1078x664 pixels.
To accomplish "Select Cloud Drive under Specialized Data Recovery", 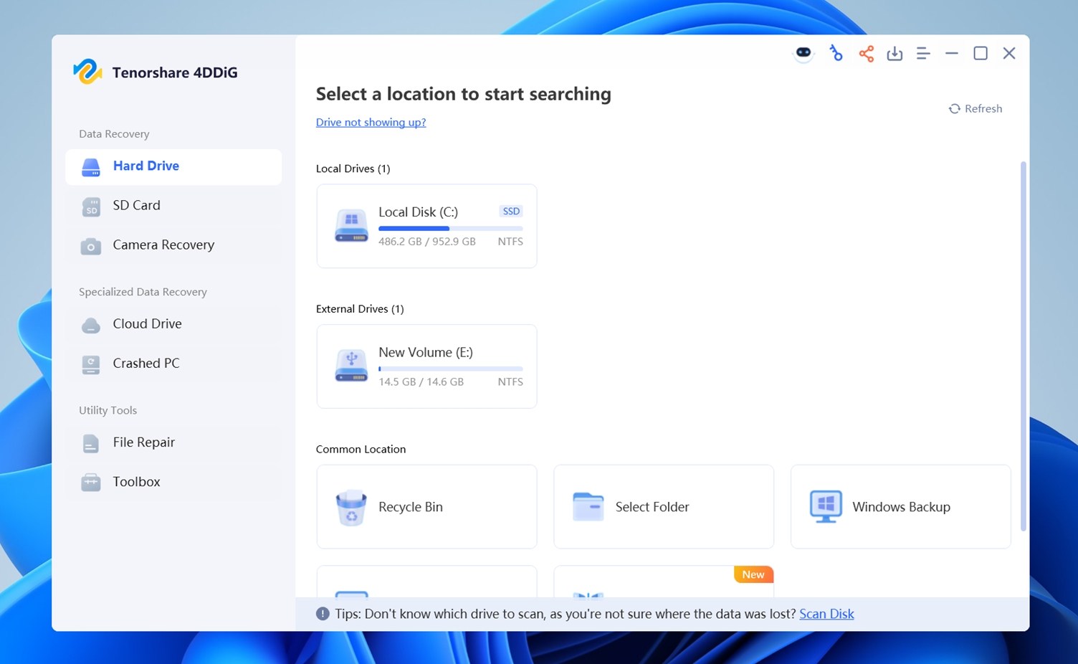I will tap(146, 323).
